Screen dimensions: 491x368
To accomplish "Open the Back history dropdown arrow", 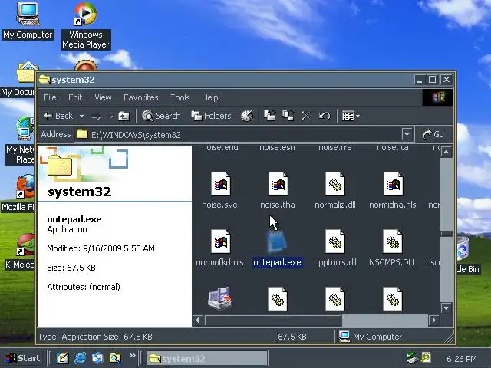I will 81,117.
